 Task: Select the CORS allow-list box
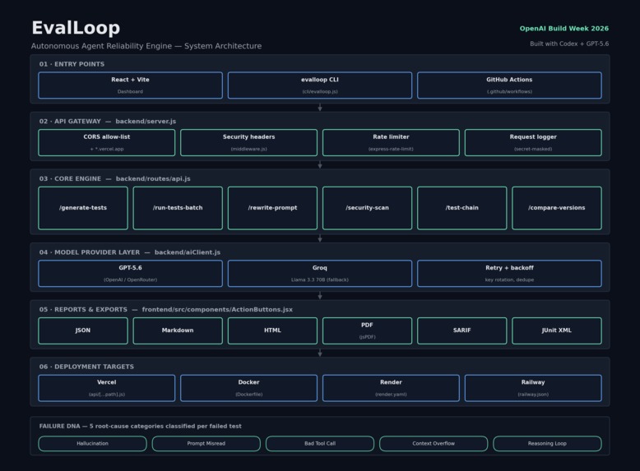(107, 143)
